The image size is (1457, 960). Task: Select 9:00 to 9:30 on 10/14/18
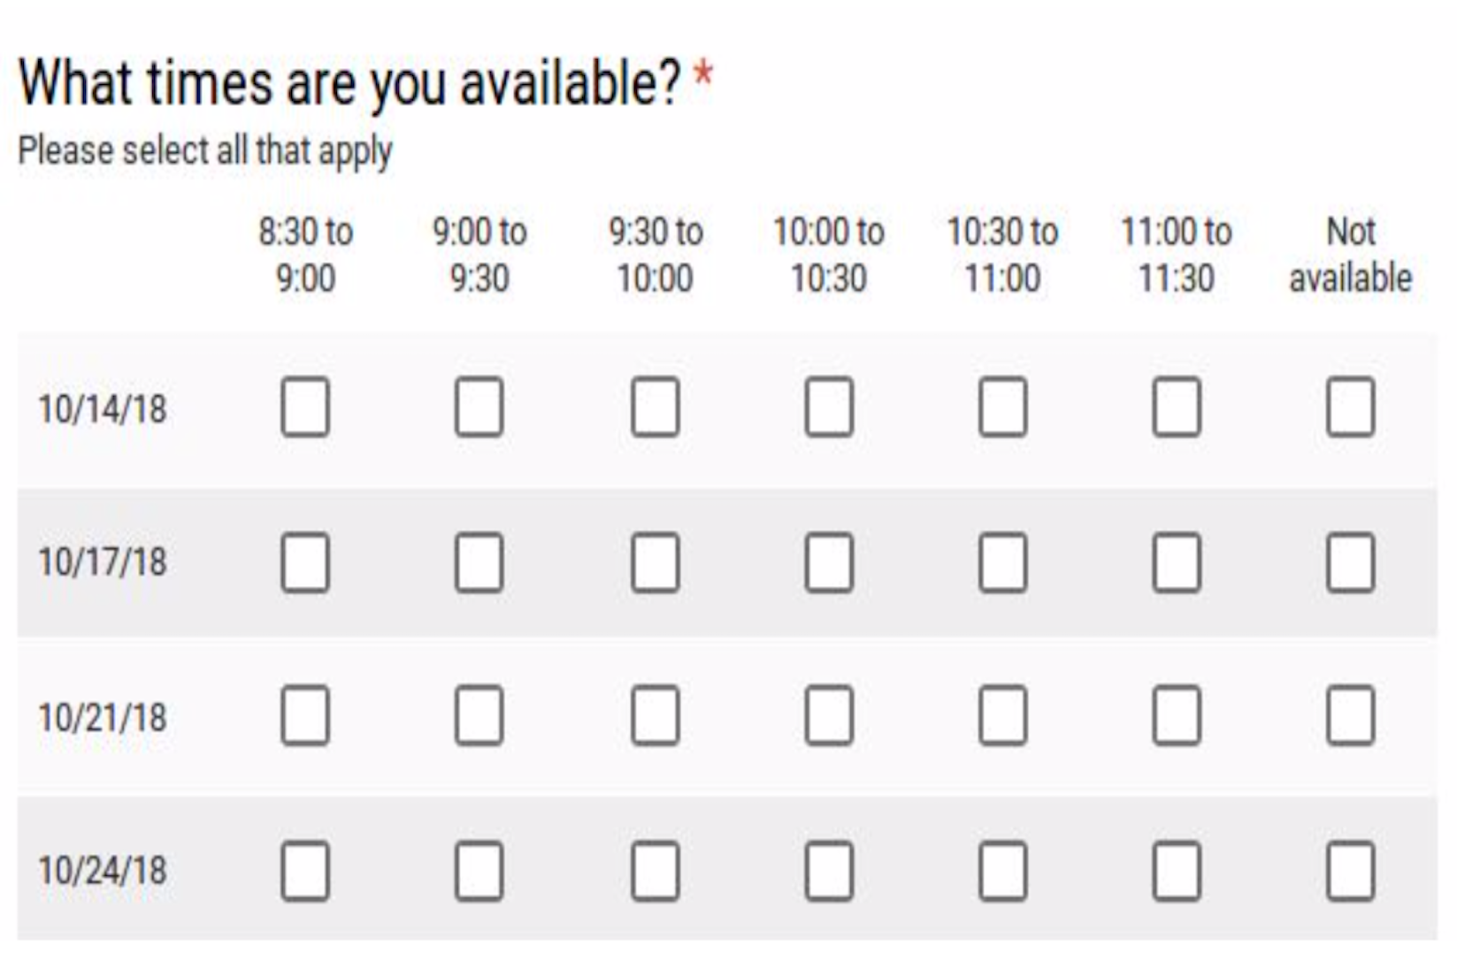click(x=479, y=408)
